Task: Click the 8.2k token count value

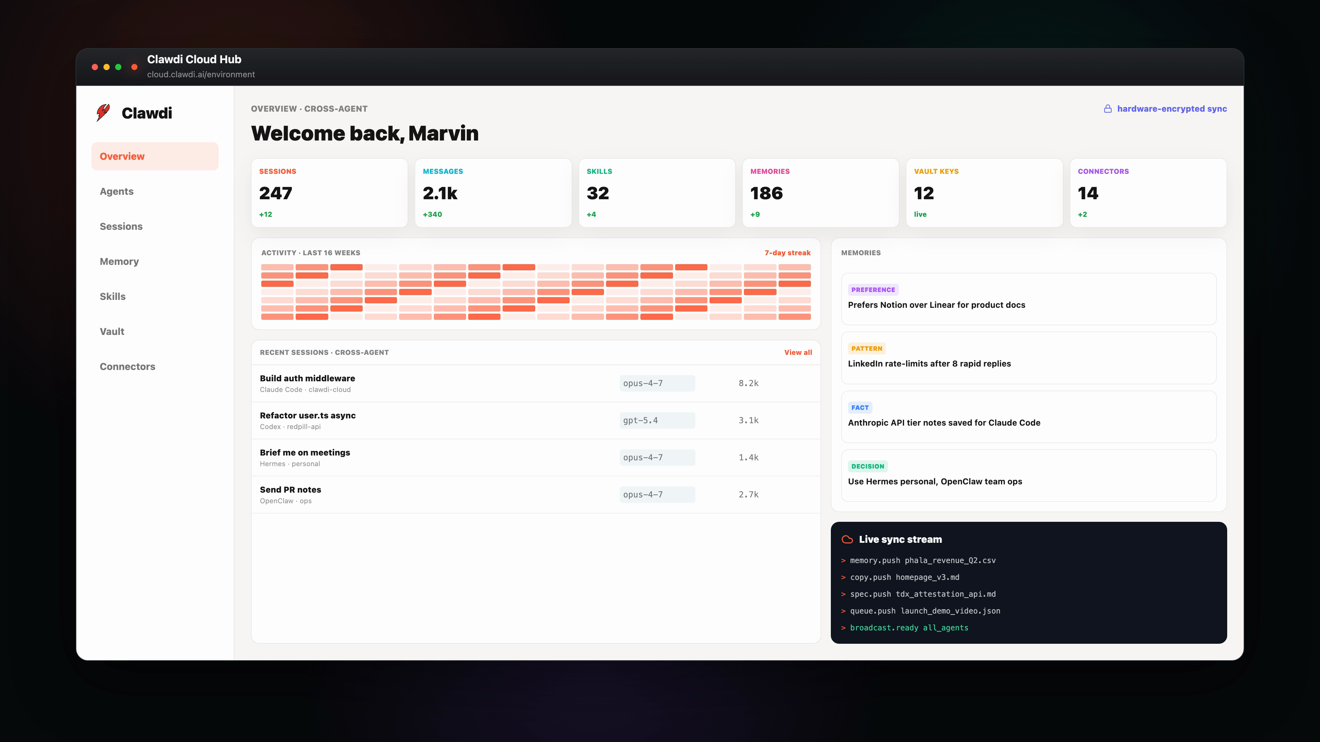Action: tap(748, 383)
